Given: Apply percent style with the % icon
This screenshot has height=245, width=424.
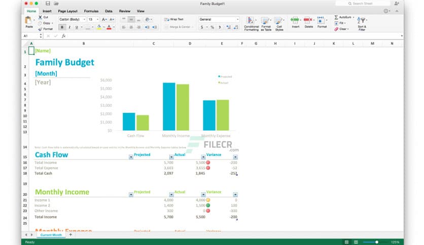Looking at the screenshot, I should click(213, 27).
